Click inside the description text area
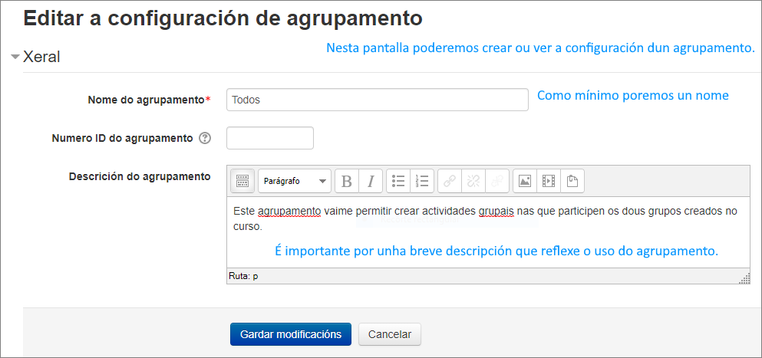762x358 pixels. [x=488, y=232]
